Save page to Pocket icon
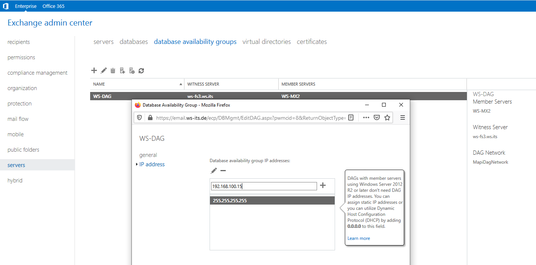 tap(377, 117)
